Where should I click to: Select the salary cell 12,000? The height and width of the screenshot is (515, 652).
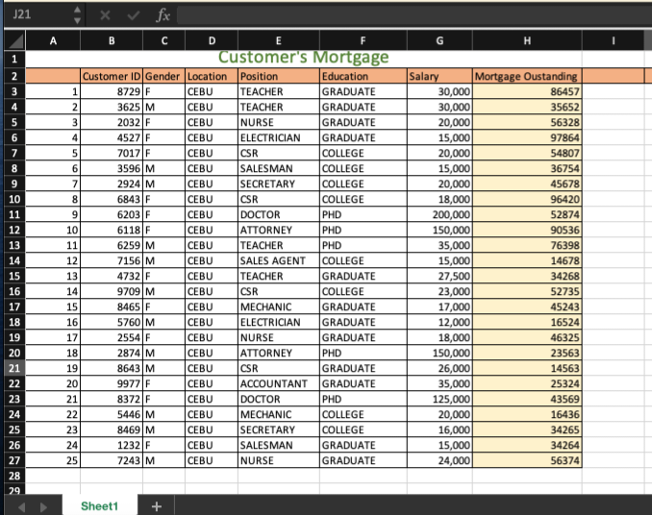tap(439, 322)
